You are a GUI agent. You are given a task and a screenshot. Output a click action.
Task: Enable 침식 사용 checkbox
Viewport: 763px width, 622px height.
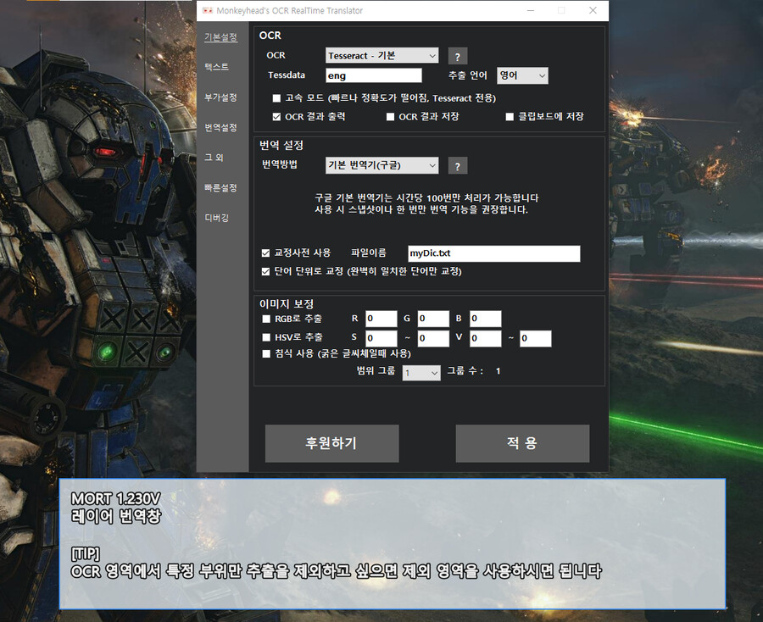pos(266,353)
